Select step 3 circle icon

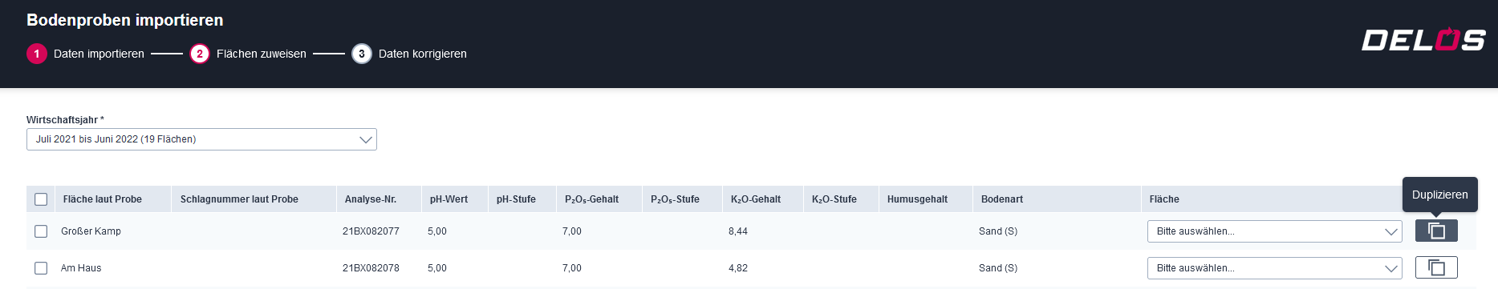pos(362,54)
